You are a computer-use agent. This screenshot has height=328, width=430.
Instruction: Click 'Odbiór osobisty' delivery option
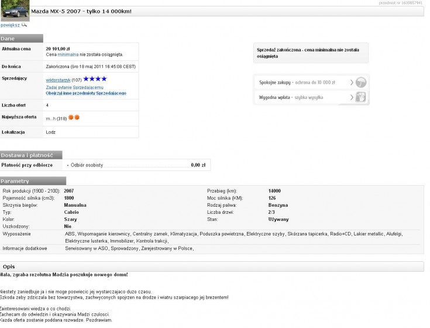(x=87, y=165)
